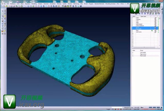The width and height of the screenshot is (164, 111).
Task: Open the File menu
Action: pyautogui.click(x=5, y=4)
